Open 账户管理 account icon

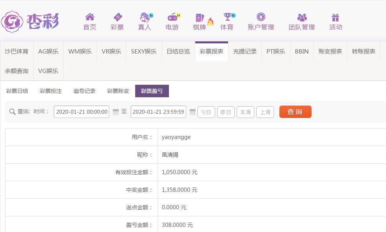click(261, 17)
